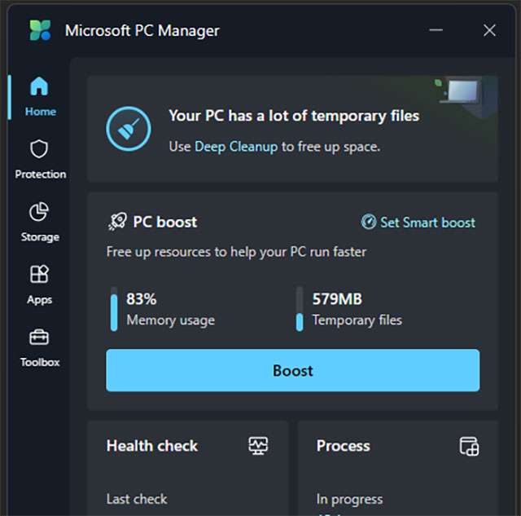Click the memory usage bar indicator
The height and width of the screenshot is (516, 521).
[114, 309]
